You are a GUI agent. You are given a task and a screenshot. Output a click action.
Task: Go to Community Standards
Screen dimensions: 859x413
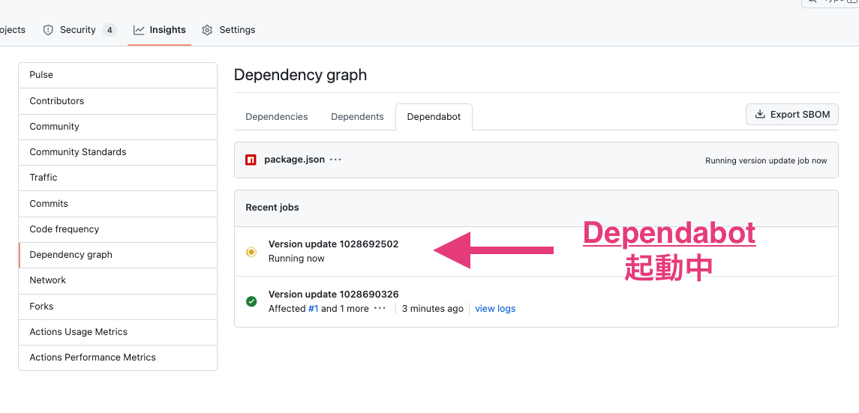118,152
